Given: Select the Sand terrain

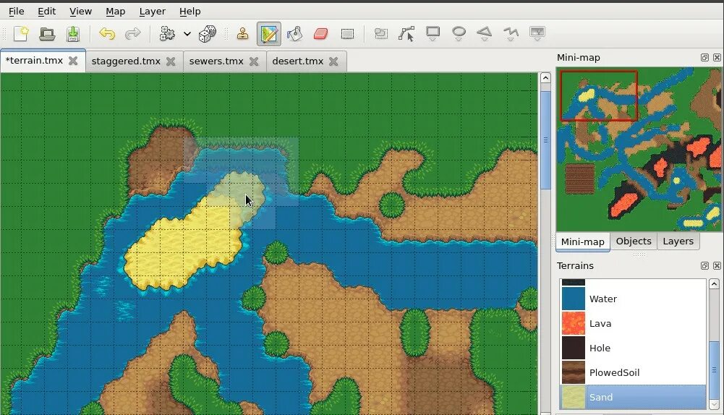Looking at the screenshot, I should (x=633, y=397).
